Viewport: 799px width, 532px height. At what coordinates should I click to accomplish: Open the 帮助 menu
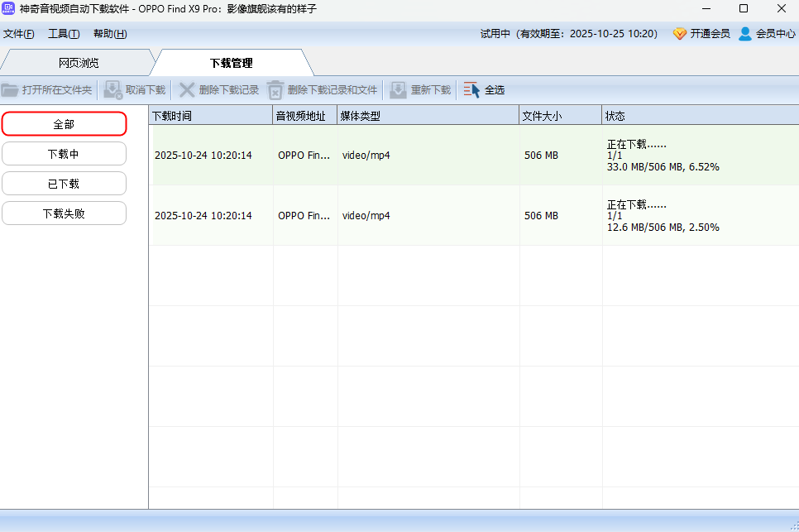(x=108, y=34)
